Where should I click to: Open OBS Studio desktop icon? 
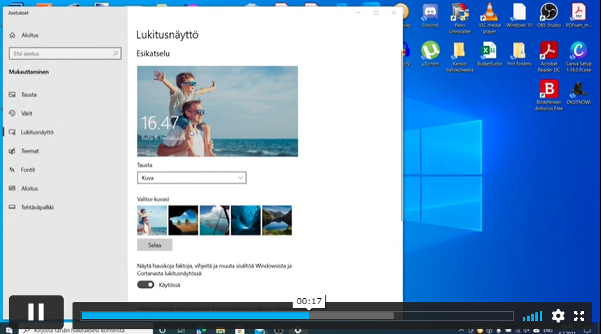coord(549,15)
